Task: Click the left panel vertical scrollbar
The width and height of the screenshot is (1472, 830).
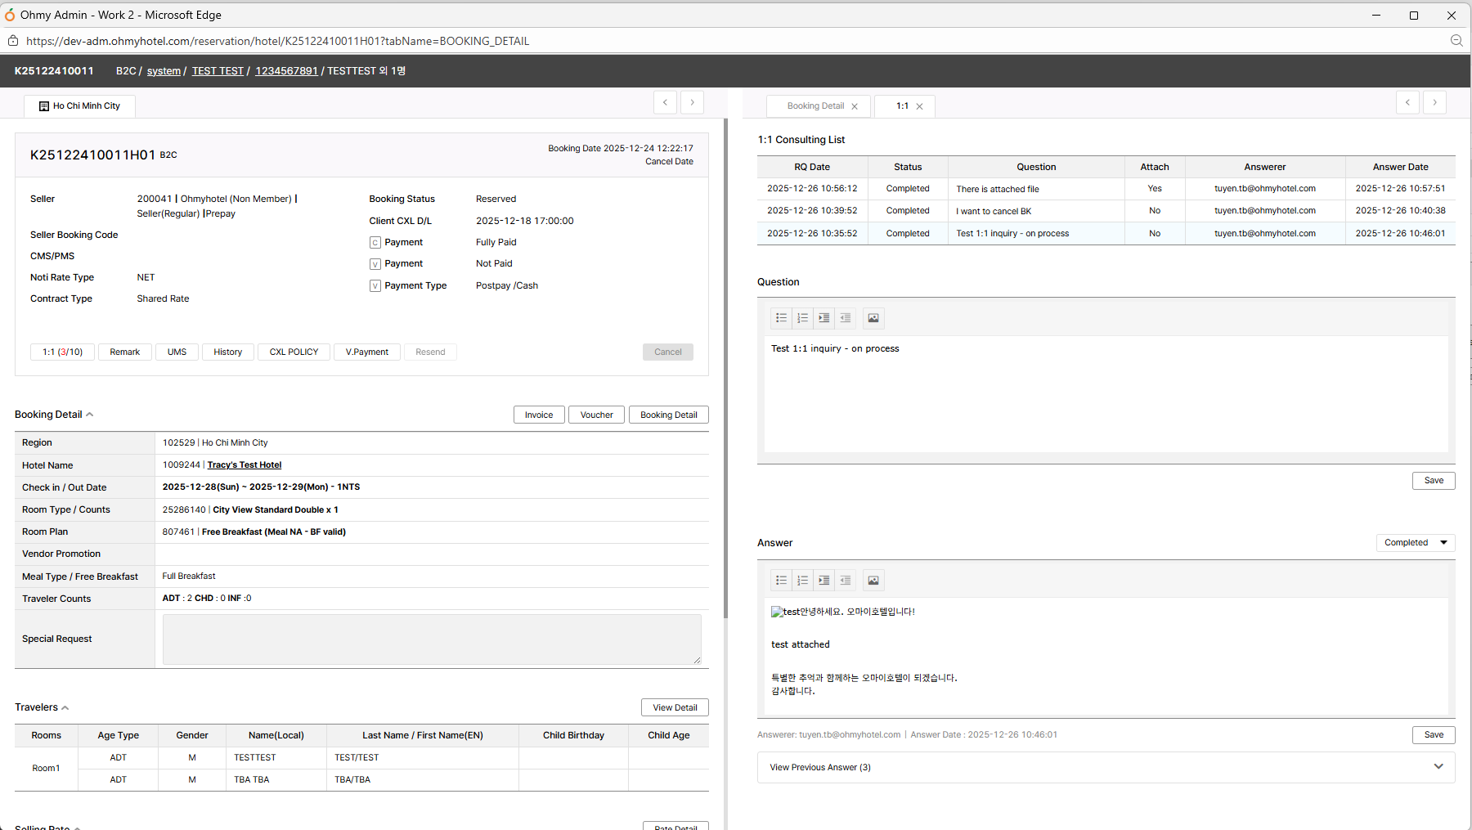Action: pos(725,368)
